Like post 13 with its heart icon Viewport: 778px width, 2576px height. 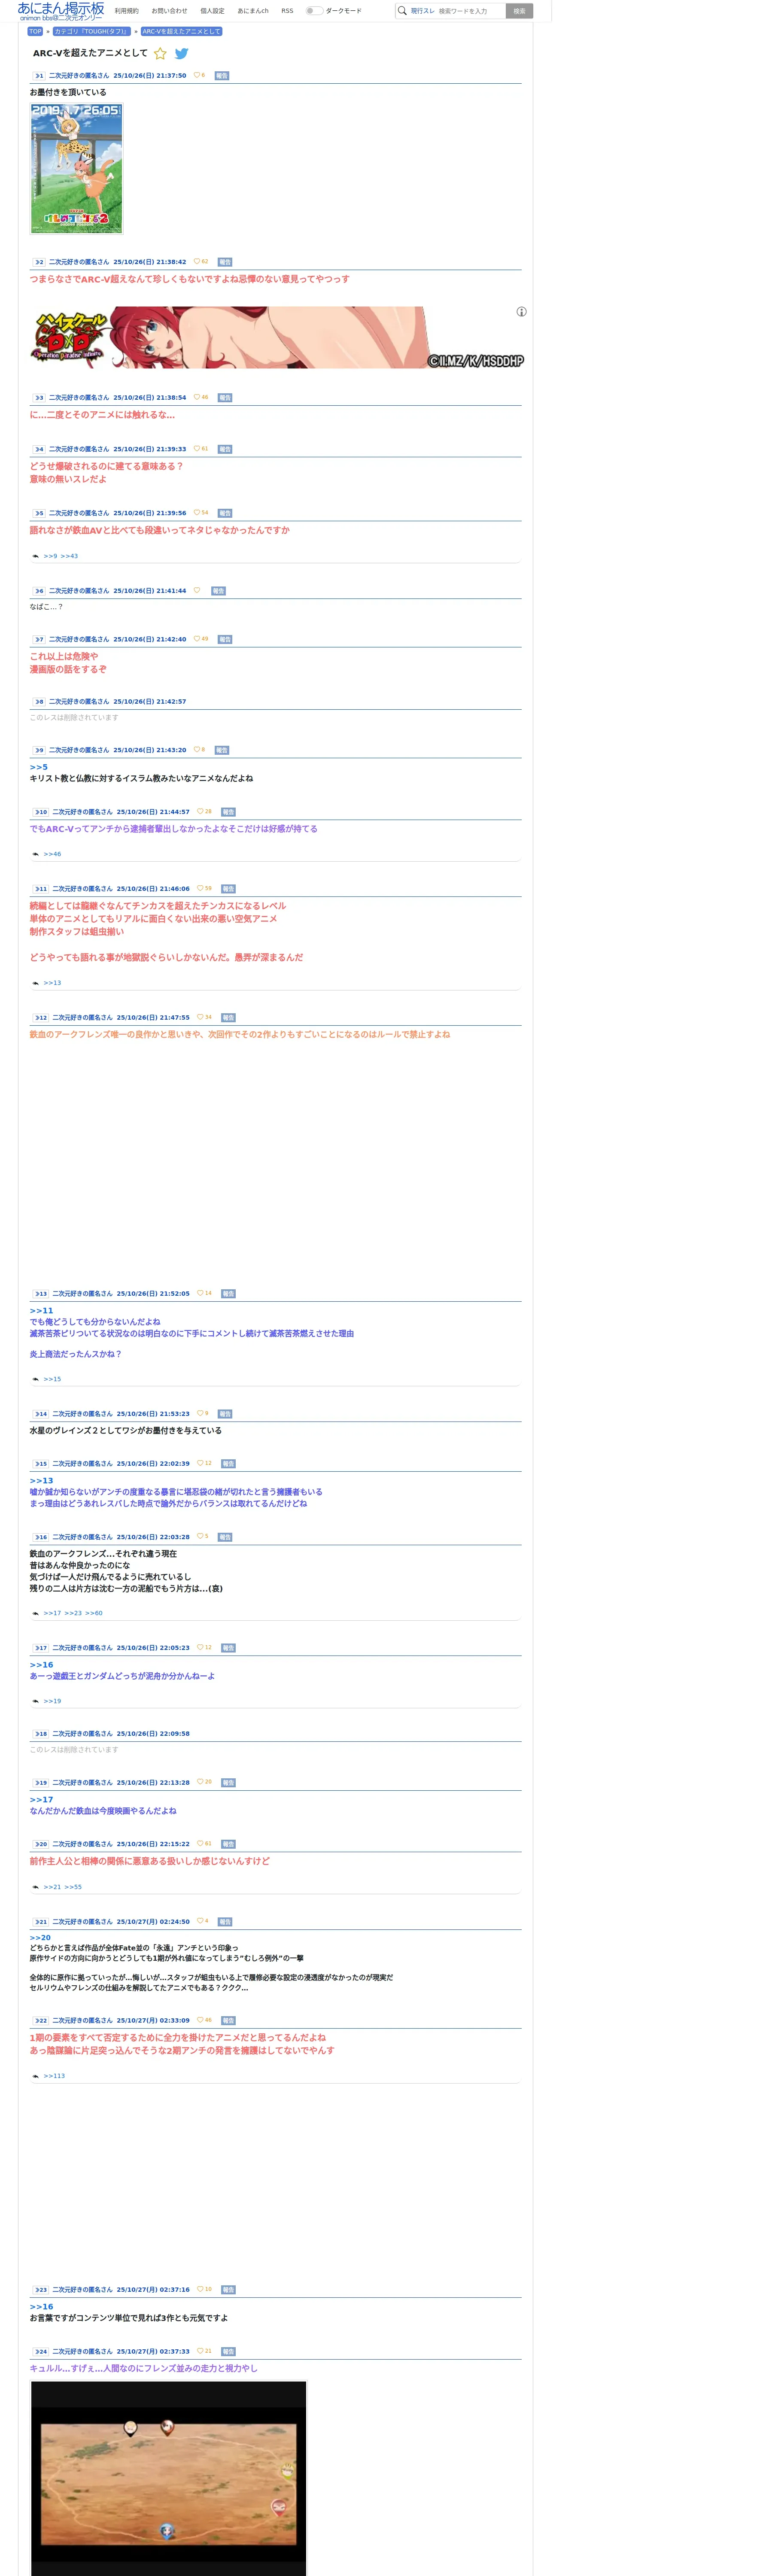[x=200, y=1293]
